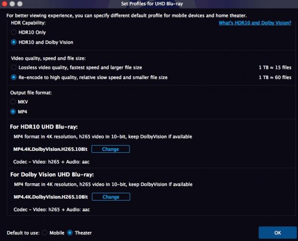
Task: Select the HDR10 Only radio button
Action: click(x=13, y=32)
